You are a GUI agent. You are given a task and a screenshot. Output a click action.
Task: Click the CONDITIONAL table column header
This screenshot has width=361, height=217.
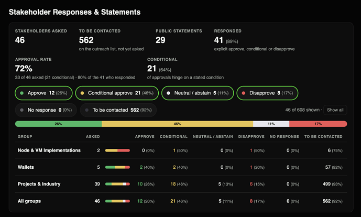[x=173, y=137]
